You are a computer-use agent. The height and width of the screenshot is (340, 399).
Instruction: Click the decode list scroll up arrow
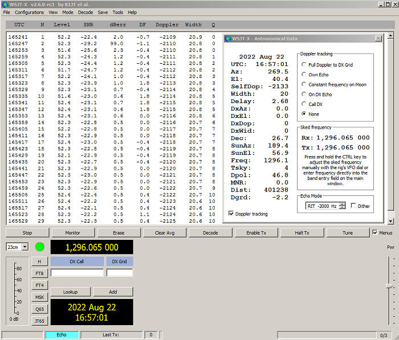coord(390,36)
